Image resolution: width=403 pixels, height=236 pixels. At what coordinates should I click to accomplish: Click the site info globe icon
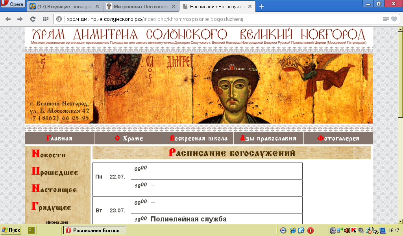(x=59, y=19)
